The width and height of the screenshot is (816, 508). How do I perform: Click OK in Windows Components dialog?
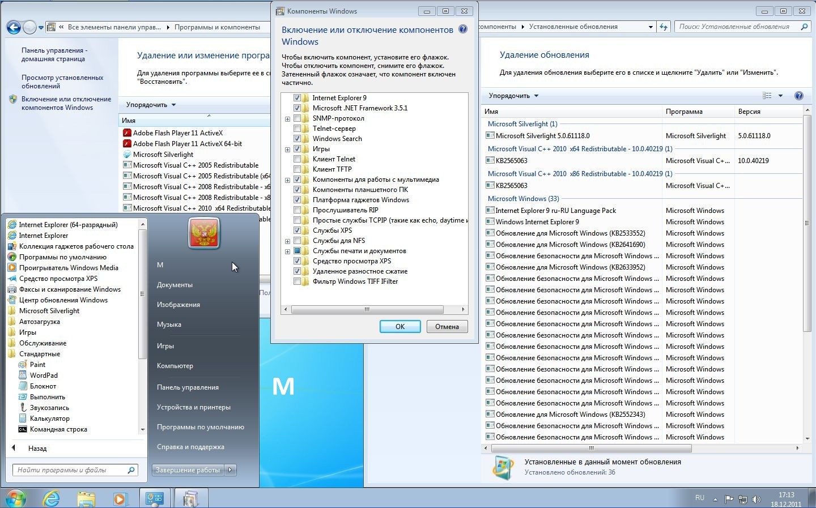click(x=400, y=327)
